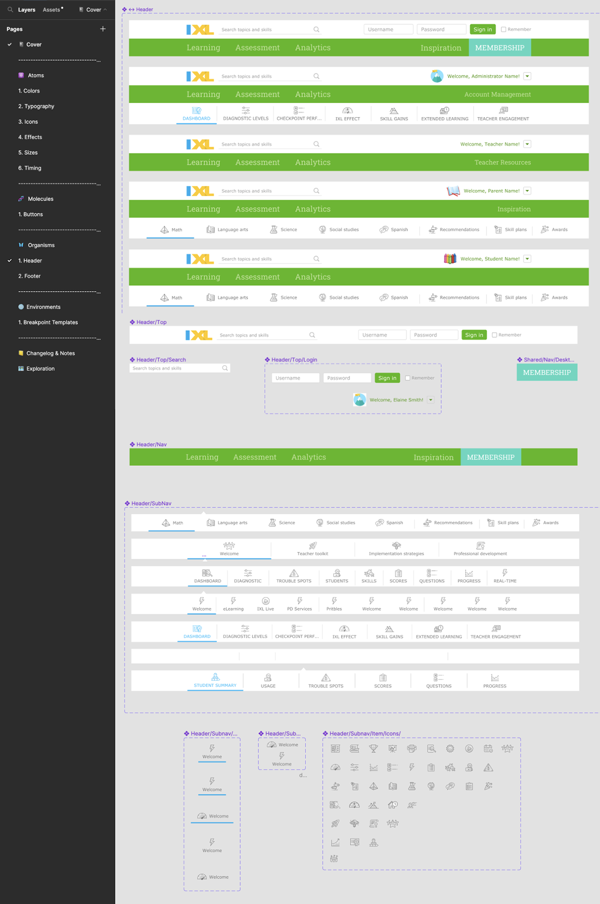Click Sign in button in Header/Top/Login
Image resolution: width=600 pixels, height=904 pixels.
click(x=387, y=378)
